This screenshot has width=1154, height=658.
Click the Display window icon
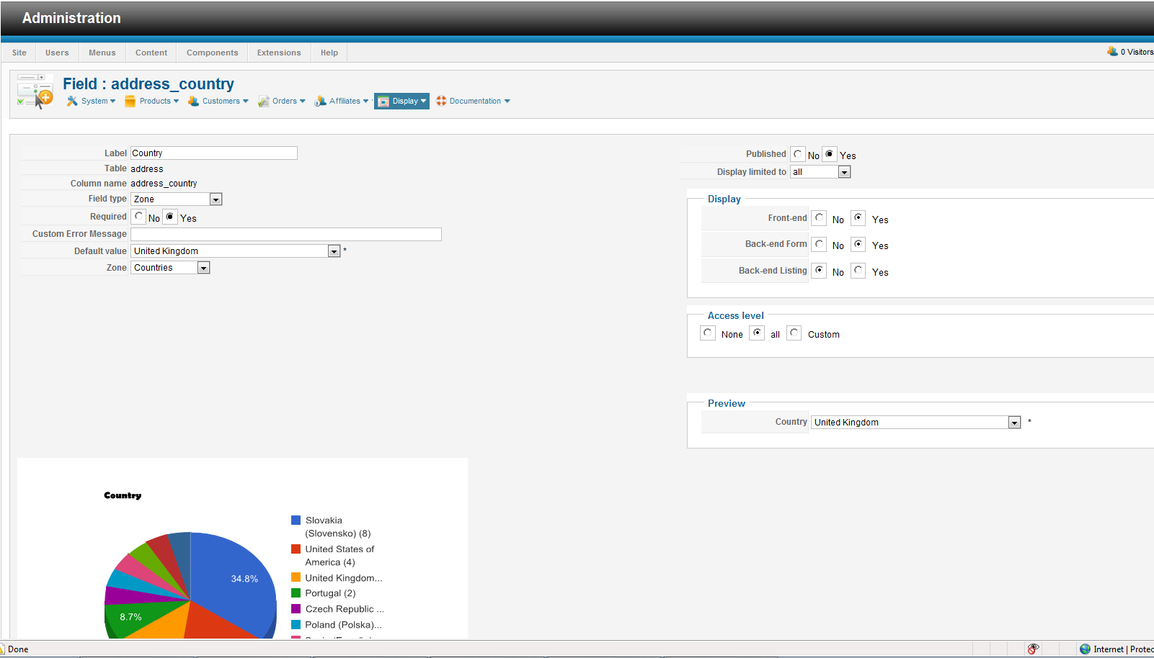383,102
